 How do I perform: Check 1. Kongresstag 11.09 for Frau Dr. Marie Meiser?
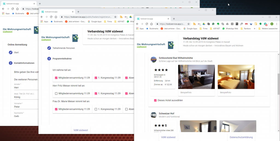96,109
